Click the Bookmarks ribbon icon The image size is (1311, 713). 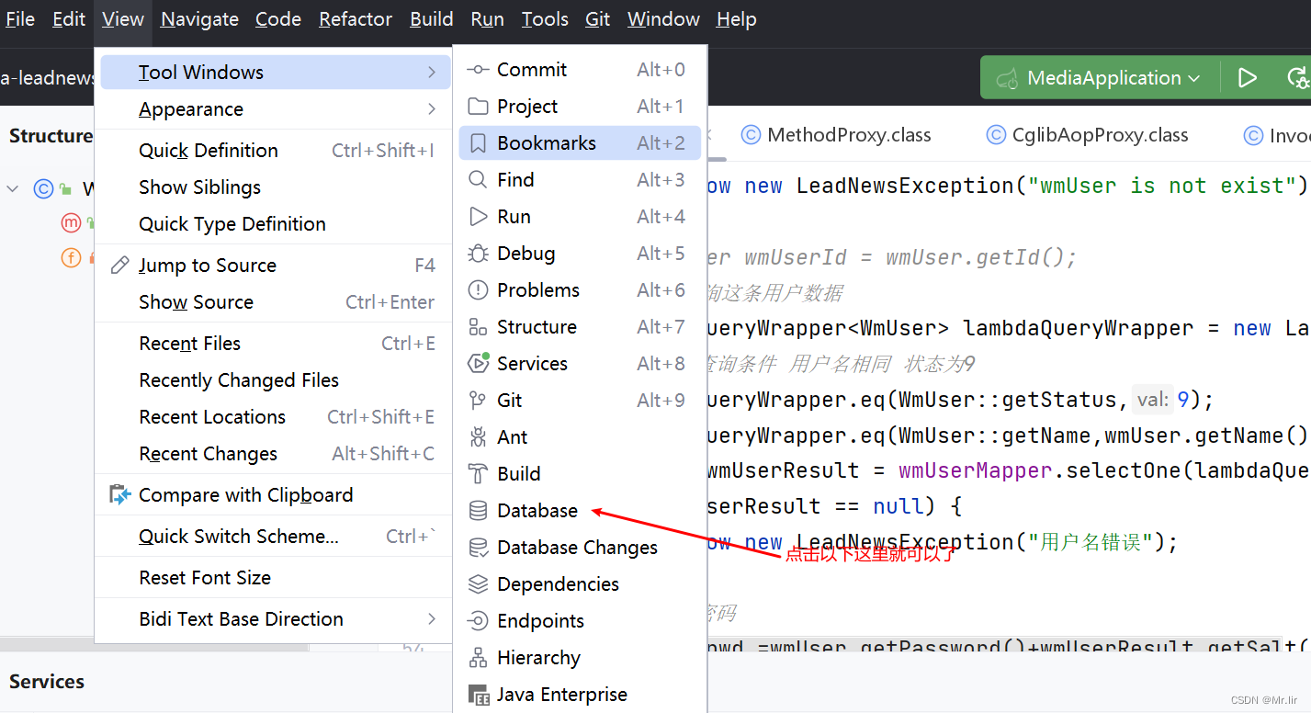click(x=478, y=143)
